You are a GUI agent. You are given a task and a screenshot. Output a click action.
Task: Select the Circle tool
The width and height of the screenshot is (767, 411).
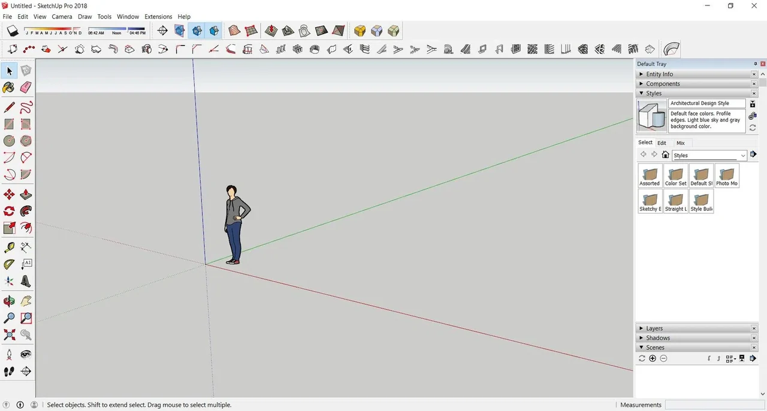click(x=9, y=141)
